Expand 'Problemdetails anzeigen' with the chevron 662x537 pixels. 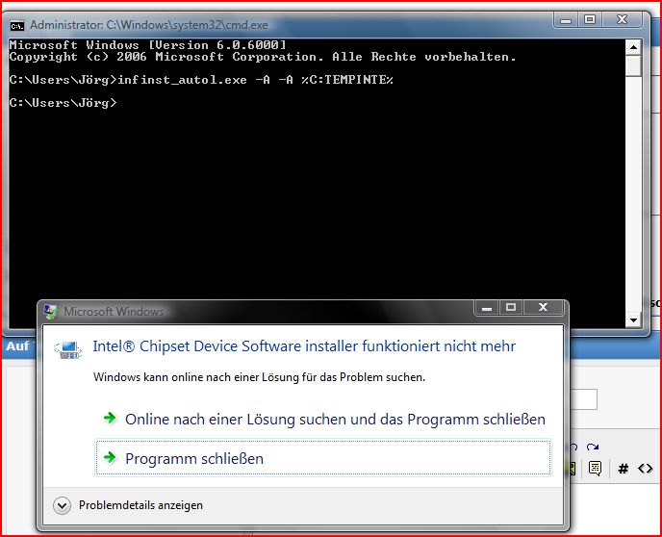pos(62,505)
